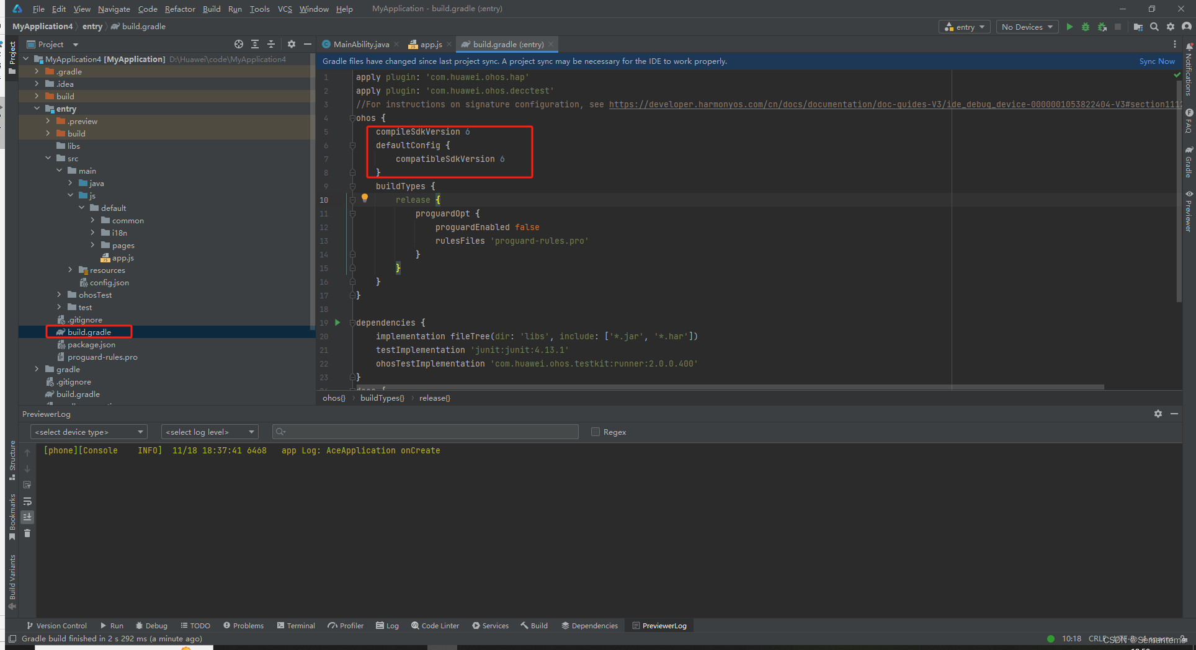Screen dimensions: 1196x650
Task: Close the build.gradle (:entry) tab
Action: coord(551,44)
